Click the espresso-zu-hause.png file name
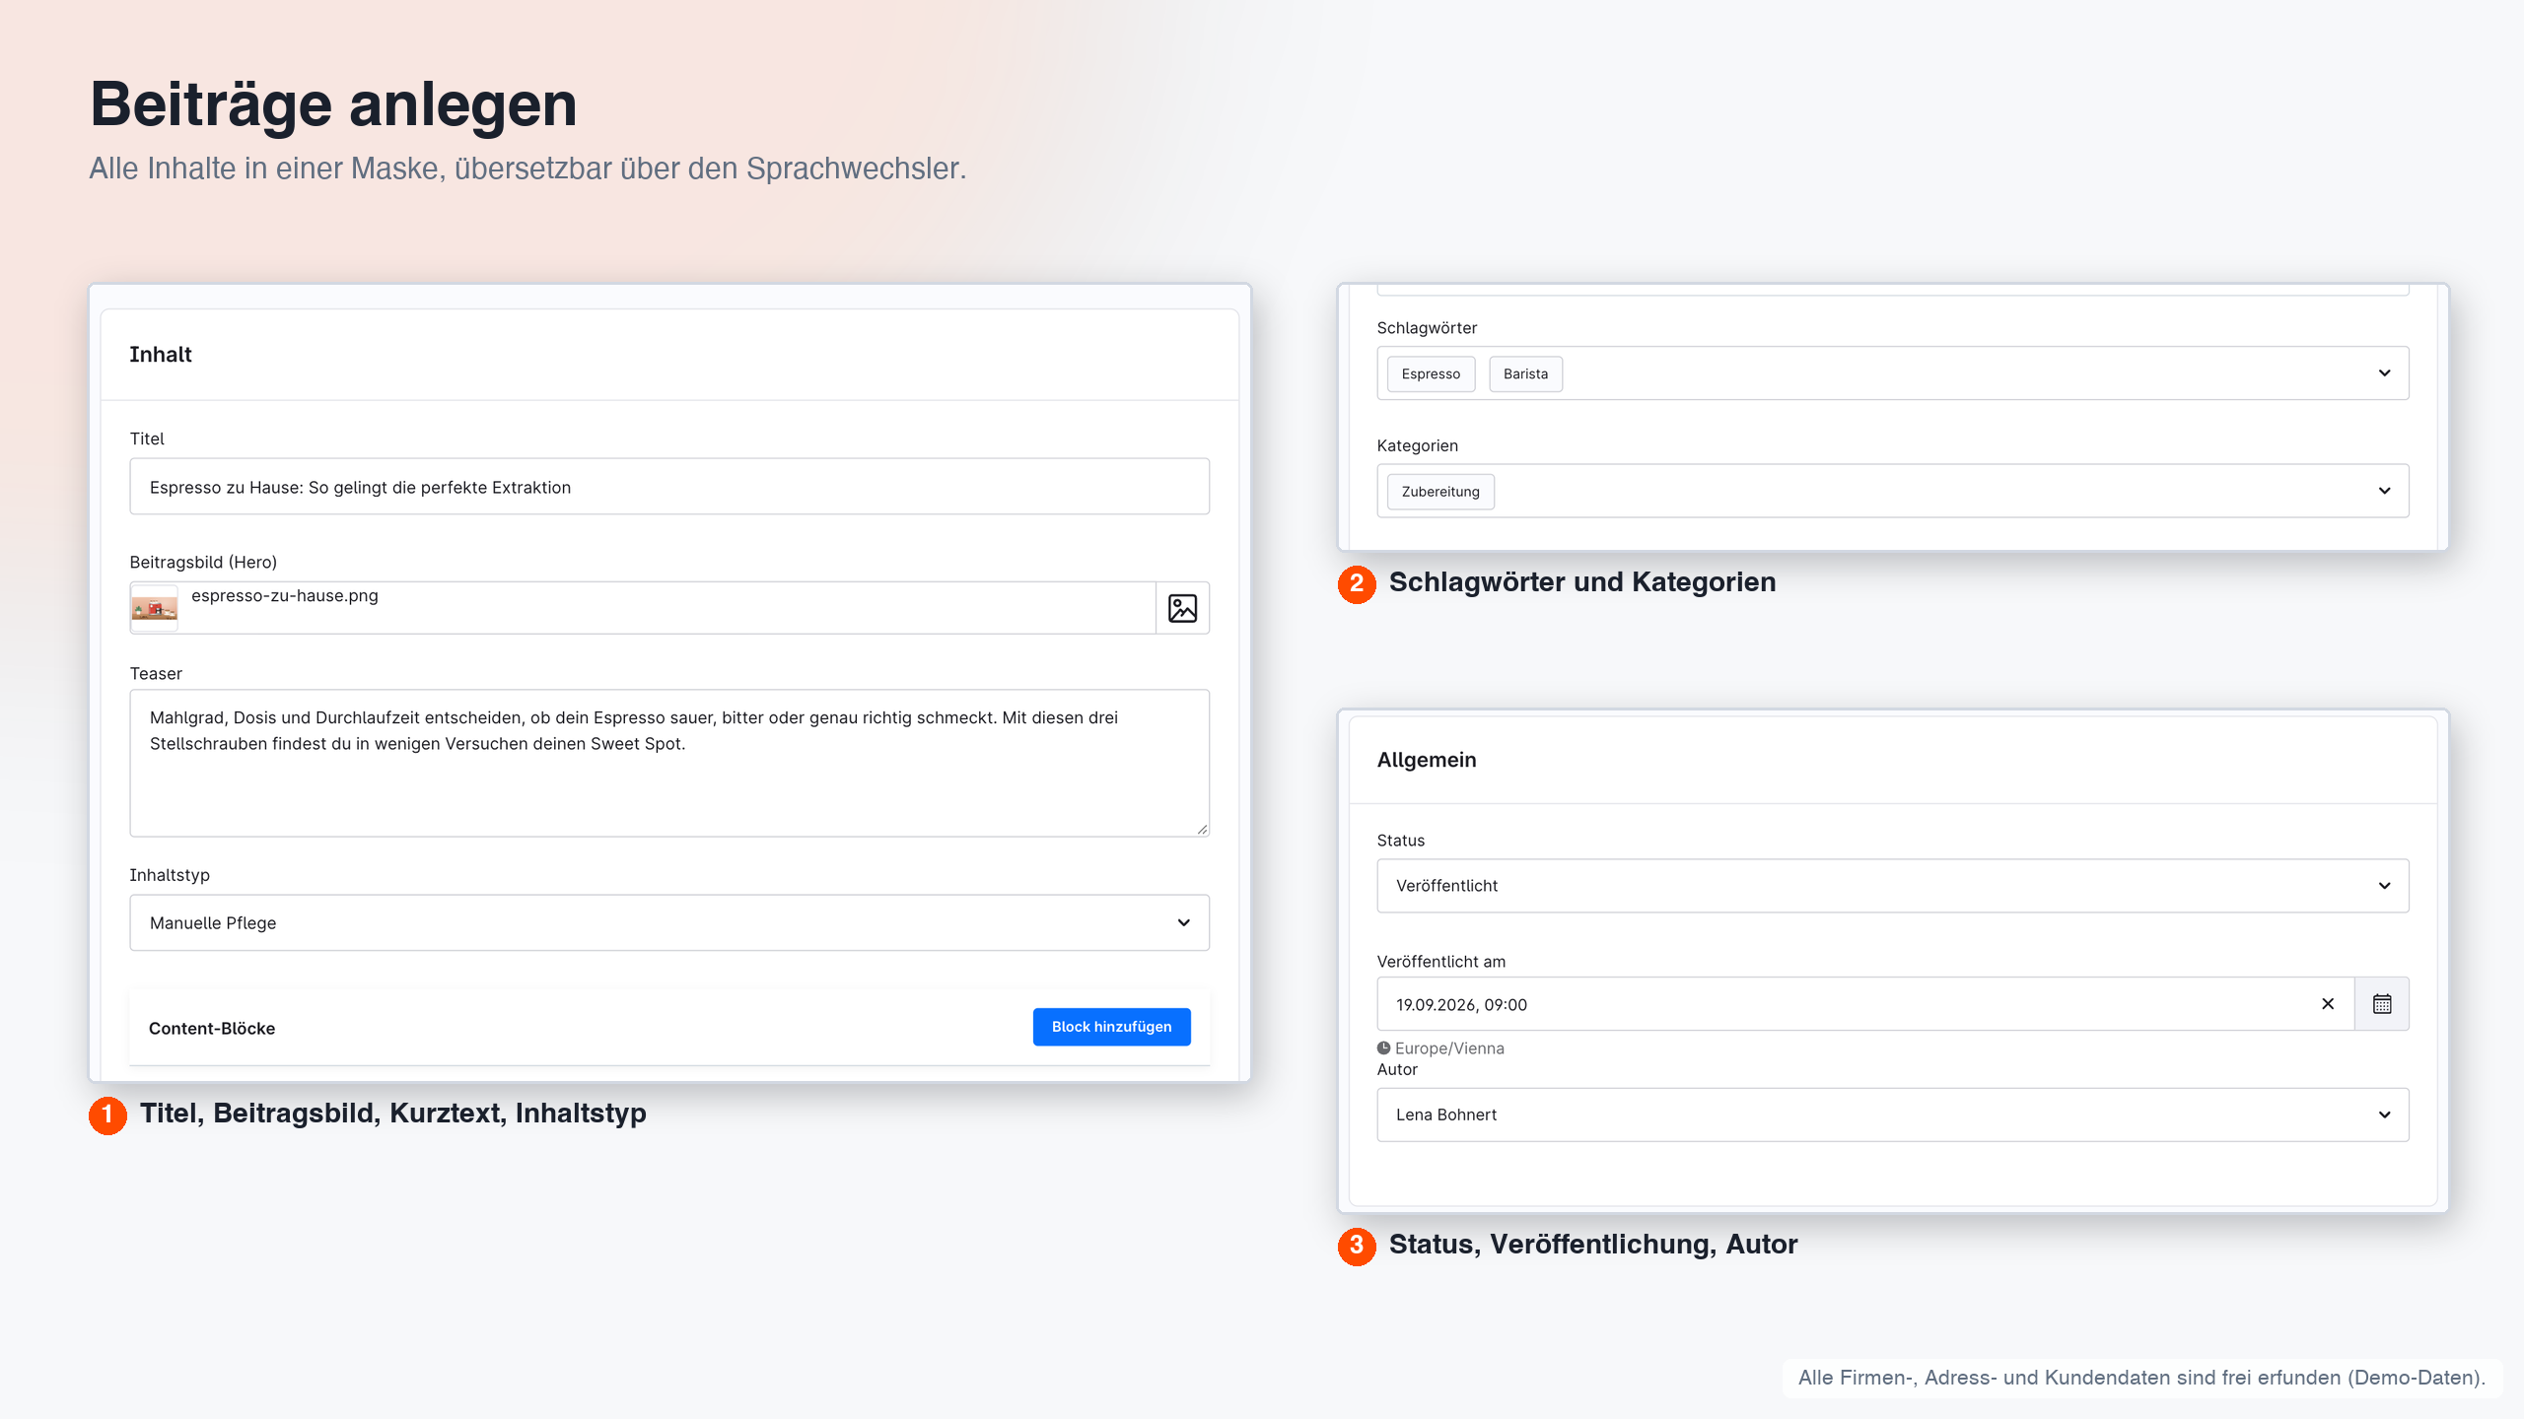2524x1419 pixels. 284,596
